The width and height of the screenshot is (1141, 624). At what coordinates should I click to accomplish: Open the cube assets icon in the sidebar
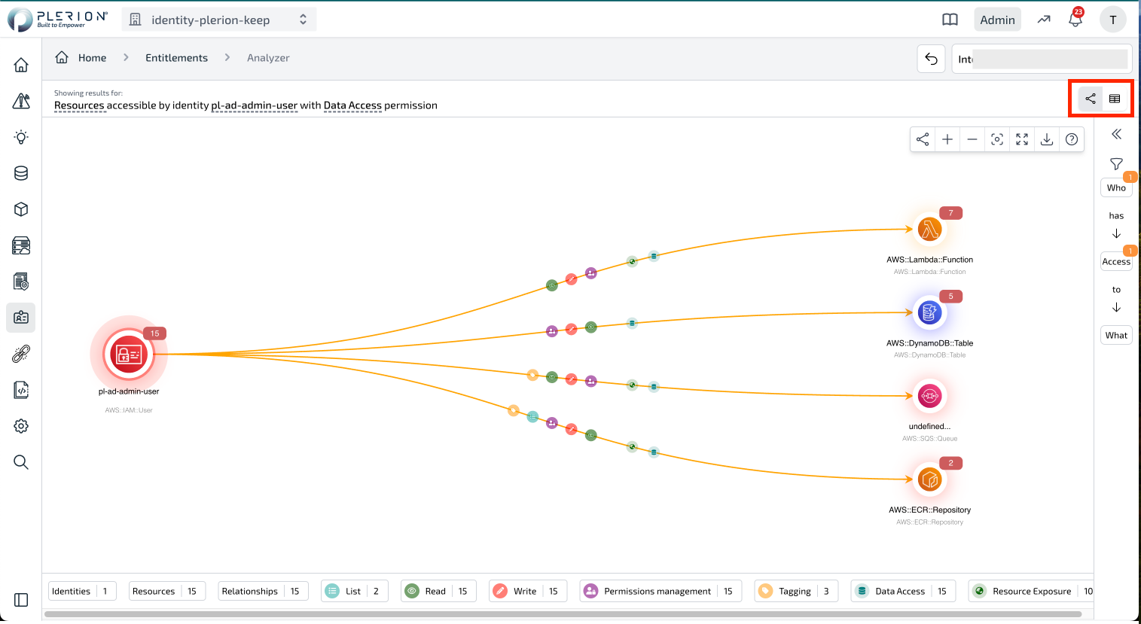[x=21, y=209]
